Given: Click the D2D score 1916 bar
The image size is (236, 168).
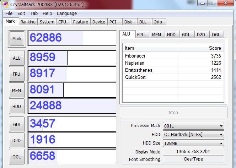Looking at the screenshot, I should (72, 140).
